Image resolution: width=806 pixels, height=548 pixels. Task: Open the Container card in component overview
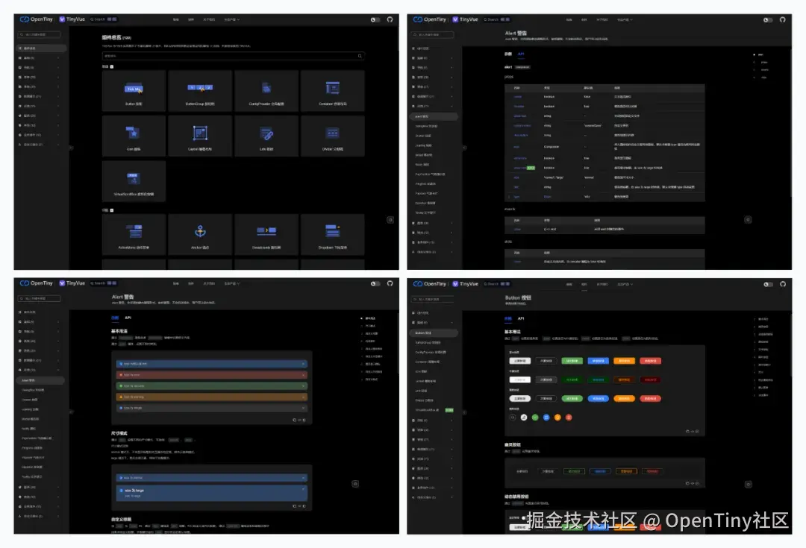click(333, 91)
